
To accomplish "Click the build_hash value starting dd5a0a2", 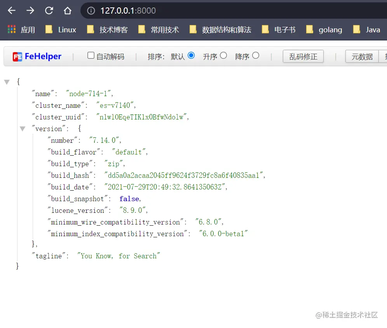I will pos(183,175).
